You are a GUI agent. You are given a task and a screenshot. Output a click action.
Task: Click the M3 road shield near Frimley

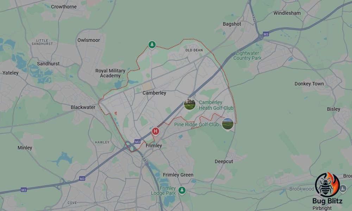[x=137, y=142]
